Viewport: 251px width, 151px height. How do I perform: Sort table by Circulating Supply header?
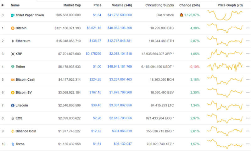click(159, 5)
